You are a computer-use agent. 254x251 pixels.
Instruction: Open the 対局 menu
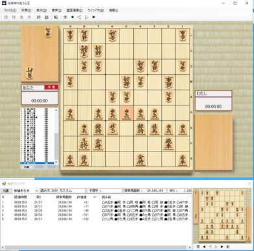(x=26, y=10)
